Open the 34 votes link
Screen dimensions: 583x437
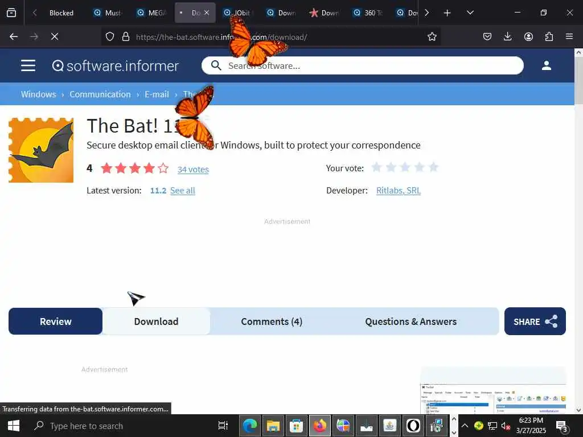[x=193, y=170]
